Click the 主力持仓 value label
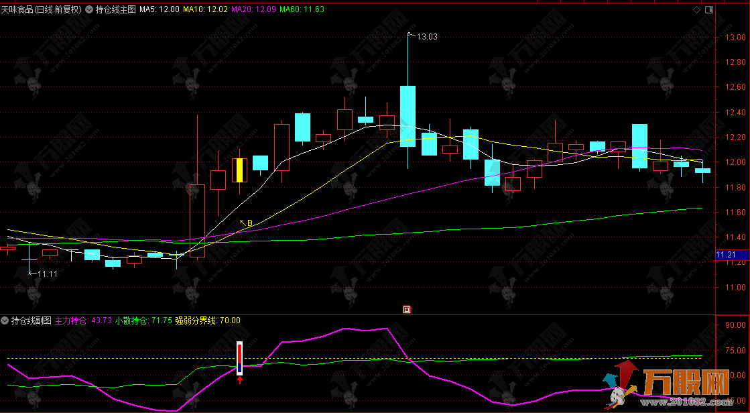750x413 pixels. [83, 320]
